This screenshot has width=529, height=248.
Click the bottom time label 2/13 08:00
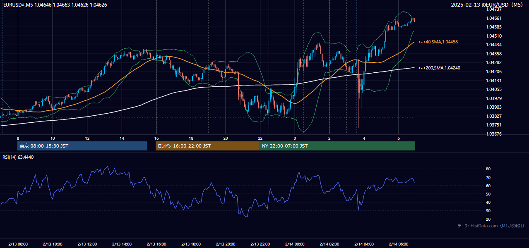point(18,244)
